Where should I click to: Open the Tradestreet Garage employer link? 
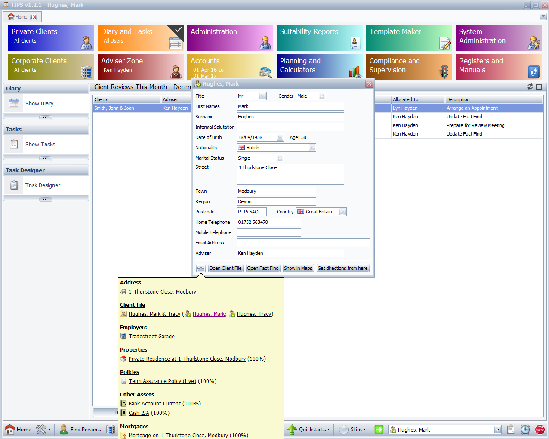[151, 337]
